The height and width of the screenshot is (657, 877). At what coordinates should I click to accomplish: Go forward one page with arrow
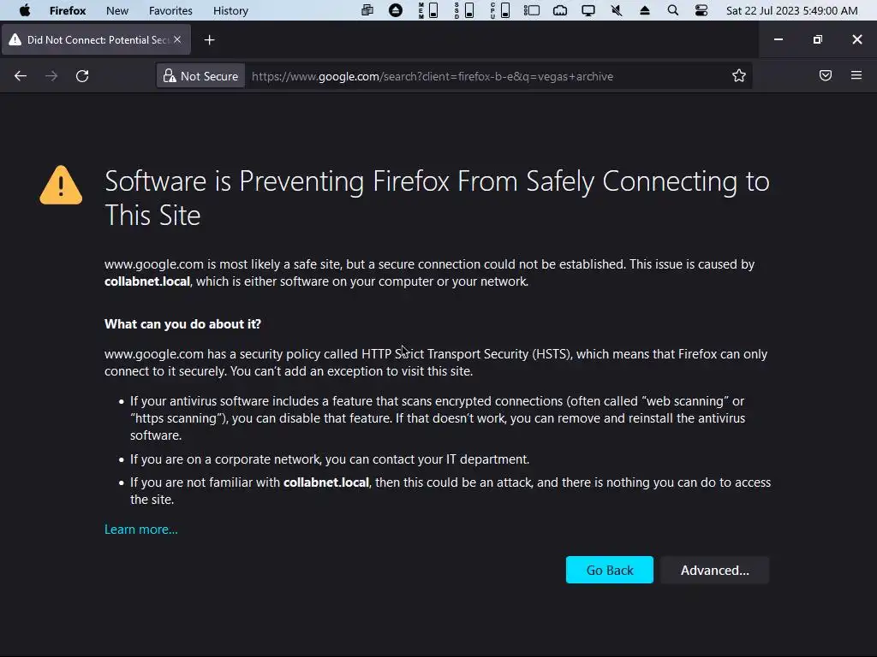[x=51, y=76]
